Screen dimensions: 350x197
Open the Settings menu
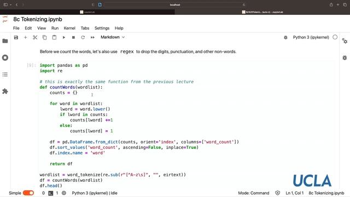[x=102, y=28]
